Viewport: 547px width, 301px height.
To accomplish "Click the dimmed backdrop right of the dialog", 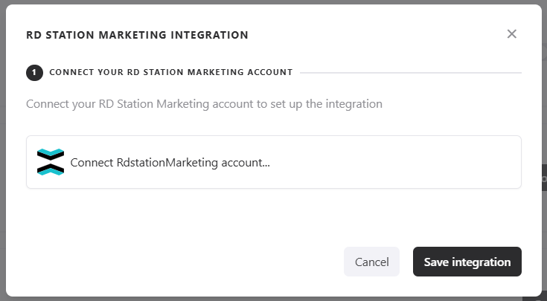I will (x=544, y=111).
